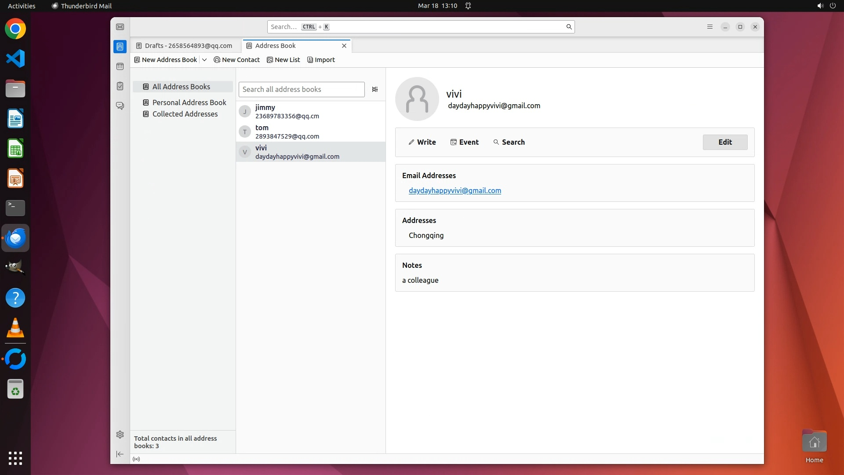Open Tasks from the spaces toolbar
The height and width of the screenshot is (475, 844).
coord(120,86)
